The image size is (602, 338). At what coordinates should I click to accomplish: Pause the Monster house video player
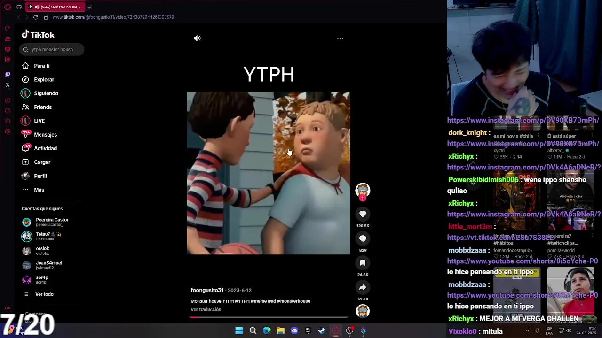[269, 173]
